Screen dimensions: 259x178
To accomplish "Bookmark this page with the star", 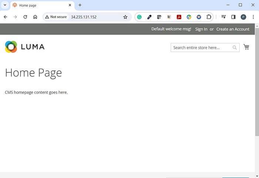I will (x=125, y=17).
